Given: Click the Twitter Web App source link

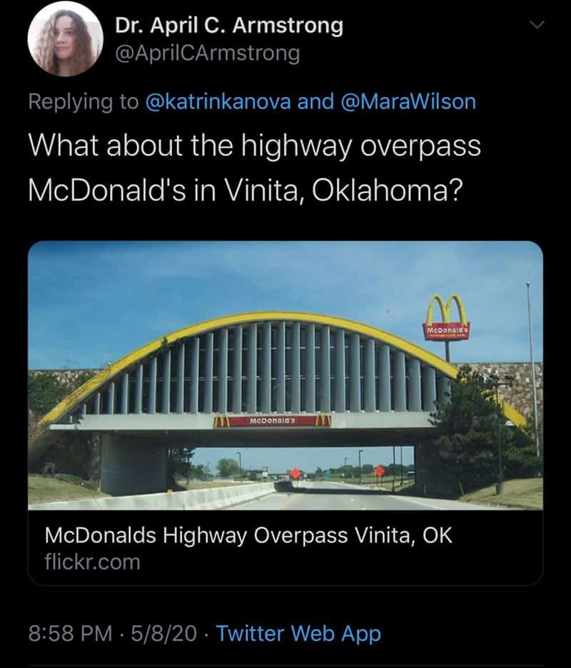Looking at the screenshot, I should [298, 634].
